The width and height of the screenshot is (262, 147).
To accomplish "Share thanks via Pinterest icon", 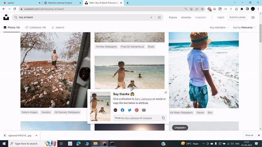I will (x=137, y=110).
